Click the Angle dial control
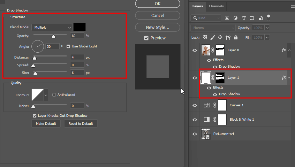 [x=38, y=46]
